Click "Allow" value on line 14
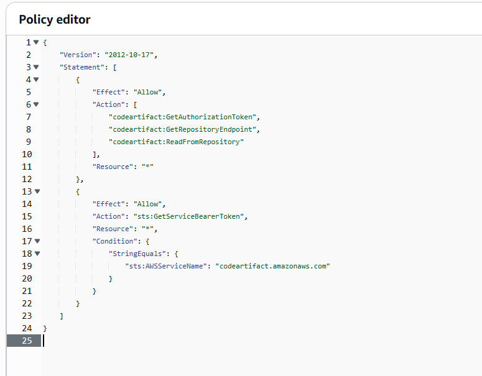Screen dimensions: 482x376 tap(147, 204)
